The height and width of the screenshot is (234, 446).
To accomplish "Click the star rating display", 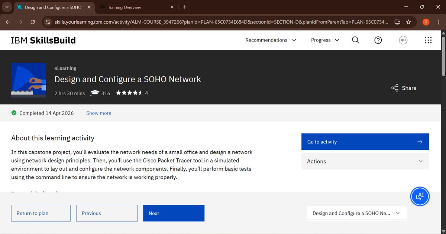I will coord(129,93).
